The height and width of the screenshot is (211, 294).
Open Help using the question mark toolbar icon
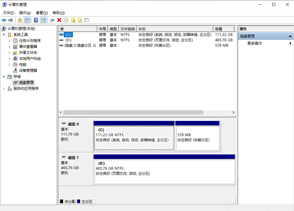click(x=35, y=20)
